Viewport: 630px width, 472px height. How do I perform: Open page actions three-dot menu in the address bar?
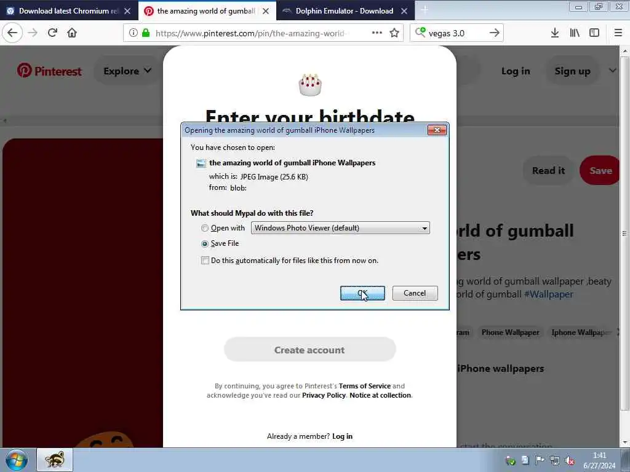[x=377, y=33]
